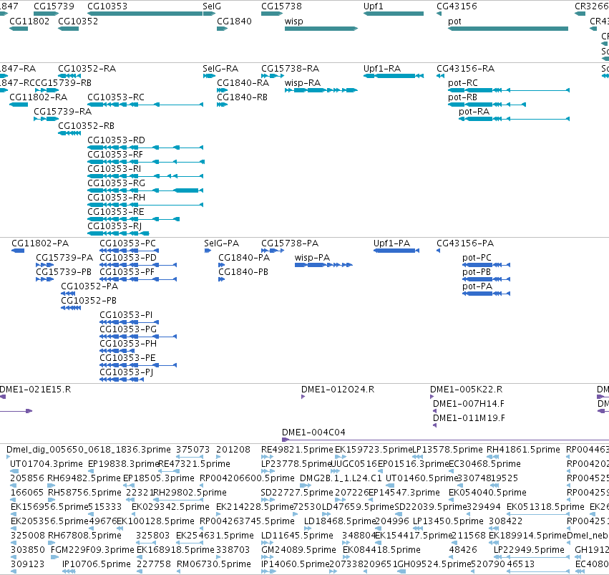Click transcript label CG10353-RE
The width and height of the screenshot is (609, 575).
(116, 212)
